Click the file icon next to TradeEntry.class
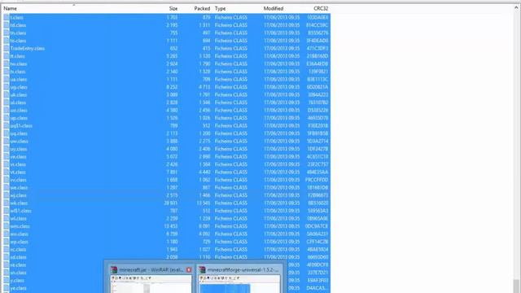The height and width of the screenshot is (293, 521). point(7,49)
